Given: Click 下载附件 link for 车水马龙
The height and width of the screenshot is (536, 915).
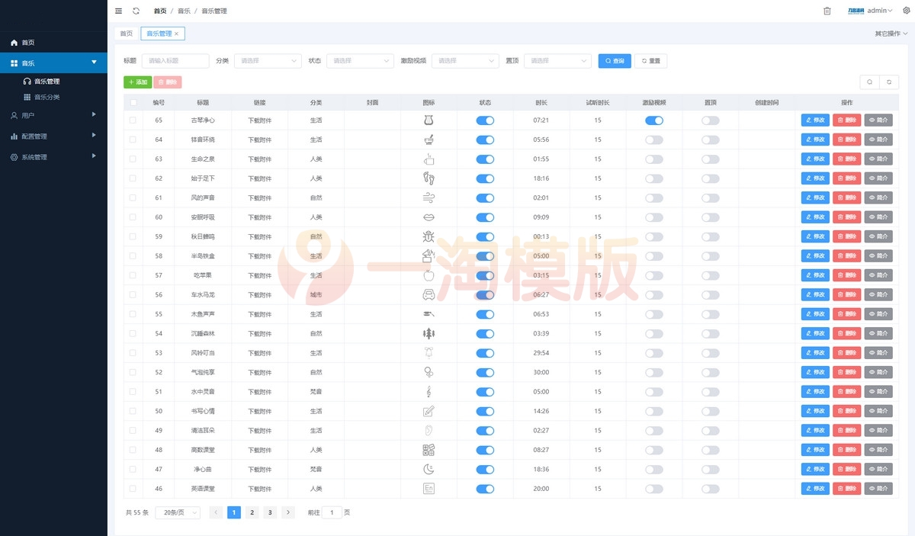Looking at the screenshot, I should point(260,295).
